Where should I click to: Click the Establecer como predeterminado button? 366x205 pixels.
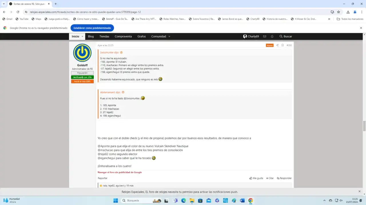coord(92,28)
